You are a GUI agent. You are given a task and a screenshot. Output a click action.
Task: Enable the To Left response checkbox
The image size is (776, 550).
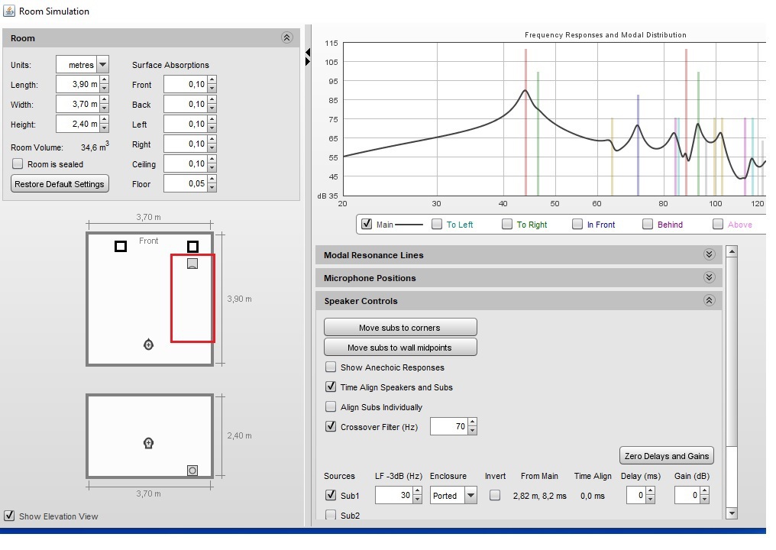437,225
